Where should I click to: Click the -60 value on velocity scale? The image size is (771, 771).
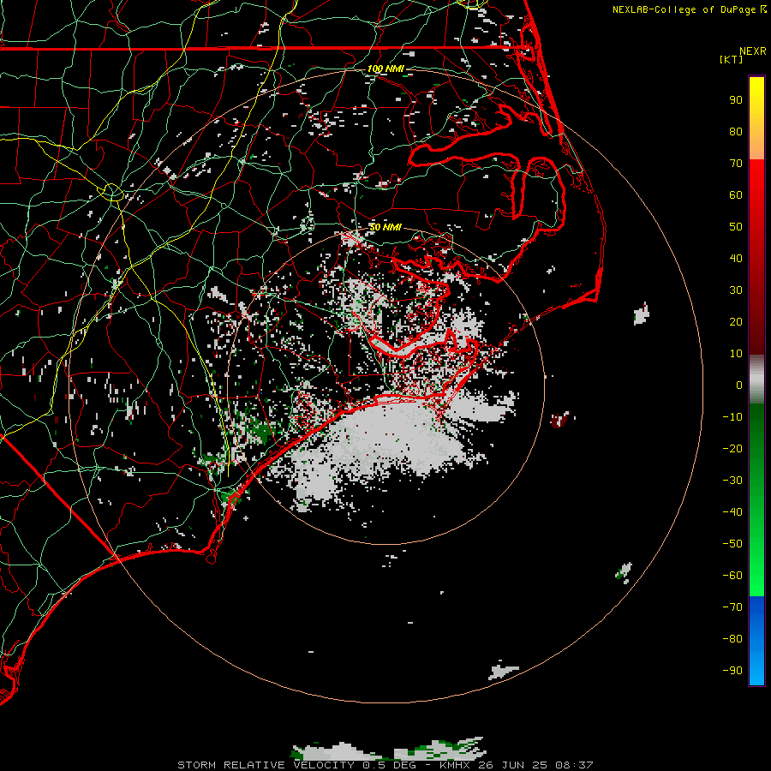coord(732,576)
